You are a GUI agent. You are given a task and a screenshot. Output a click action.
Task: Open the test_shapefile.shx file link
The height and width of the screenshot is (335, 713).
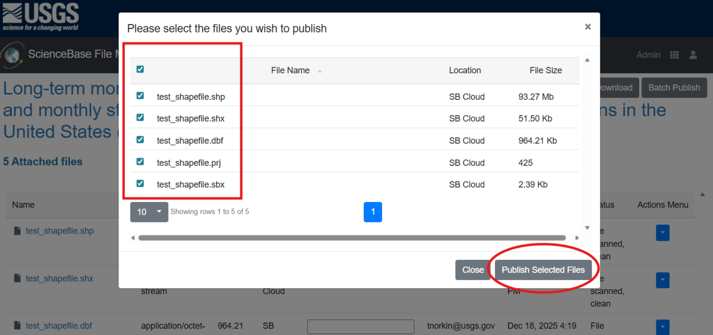click(x=59, y=278)
